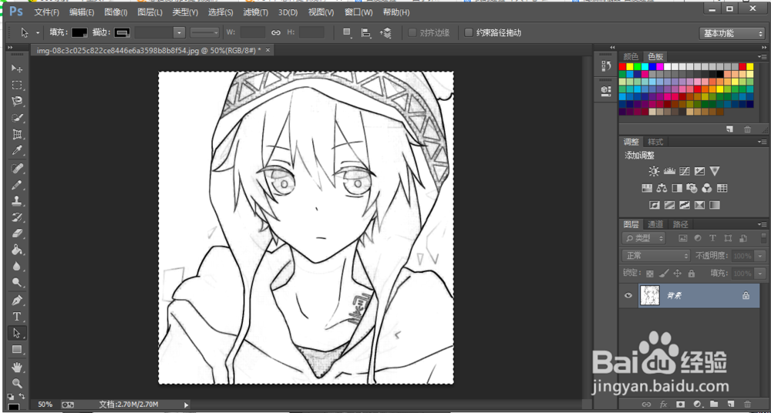Open the 滤镜(T) menu
771x413 pixels.
coord(256,12)
